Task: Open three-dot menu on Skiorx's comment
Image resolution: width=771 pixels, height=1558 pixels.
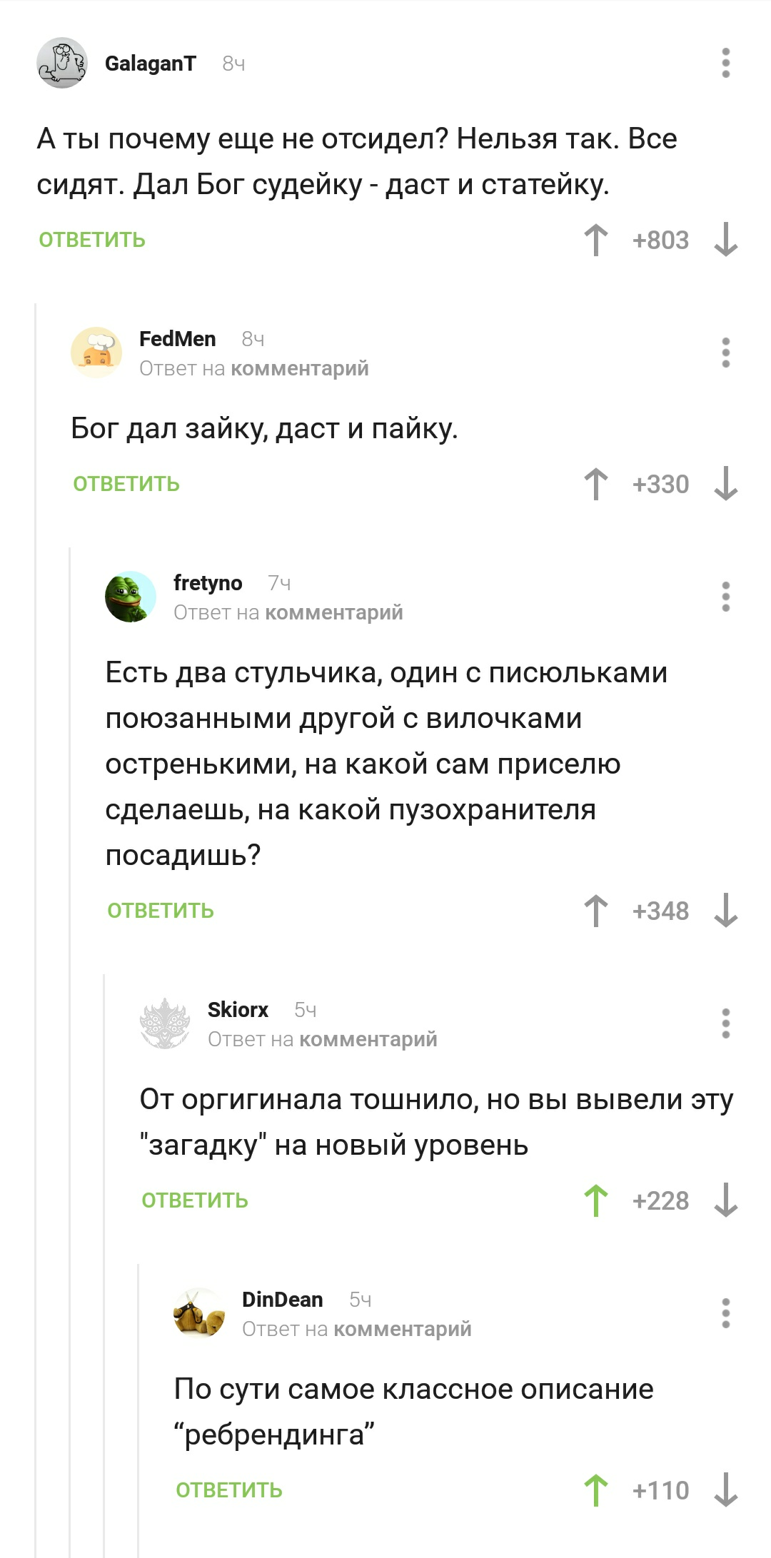Action: point(725,1023)
